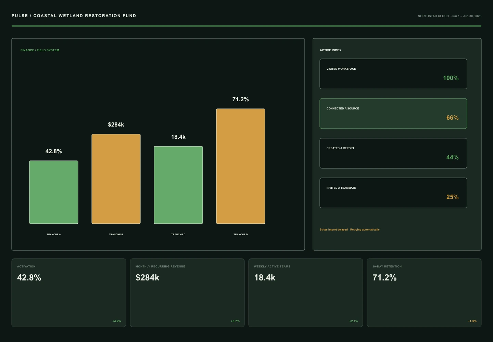Open the 30-Day Retention tile
The image size is (493, 342).
coord(424,293)
